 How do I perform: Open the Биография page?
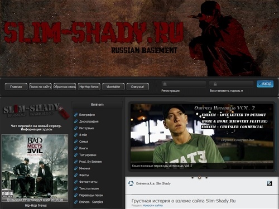pyautogui.click(x=87, y=115)
